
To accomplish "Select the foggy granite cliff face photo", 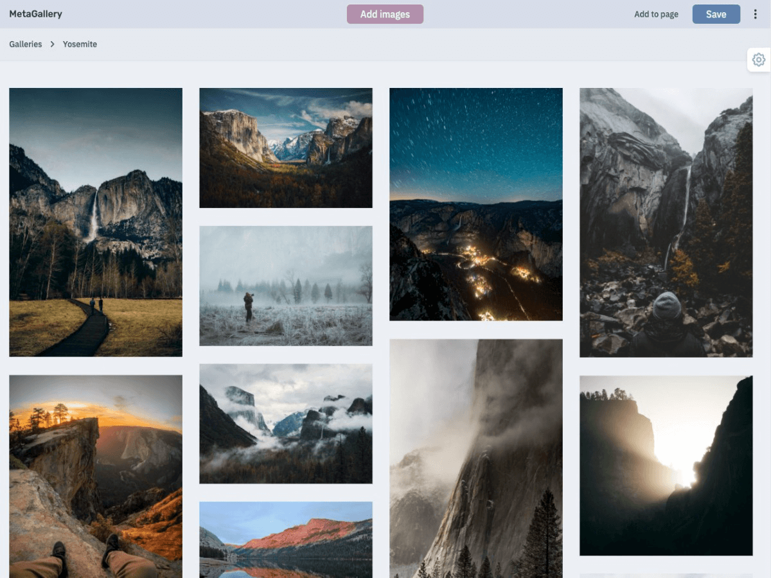I will click(476, 458).
